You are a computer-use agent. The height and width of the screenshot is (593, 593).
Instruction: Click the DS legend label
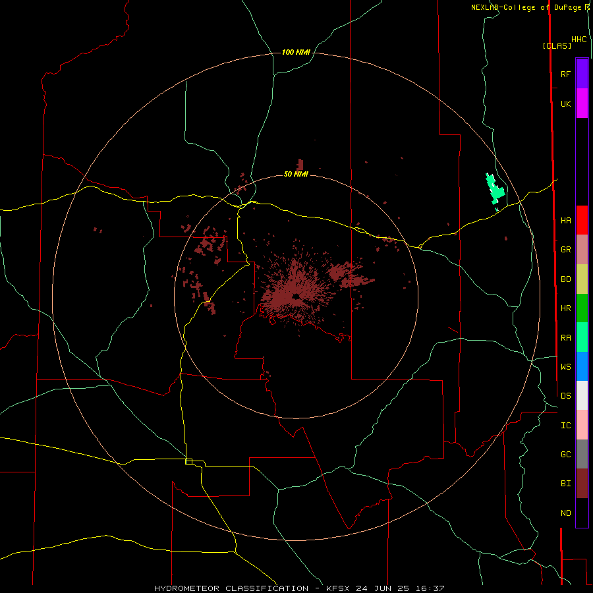pyautogui.click(x=565, y=395)
